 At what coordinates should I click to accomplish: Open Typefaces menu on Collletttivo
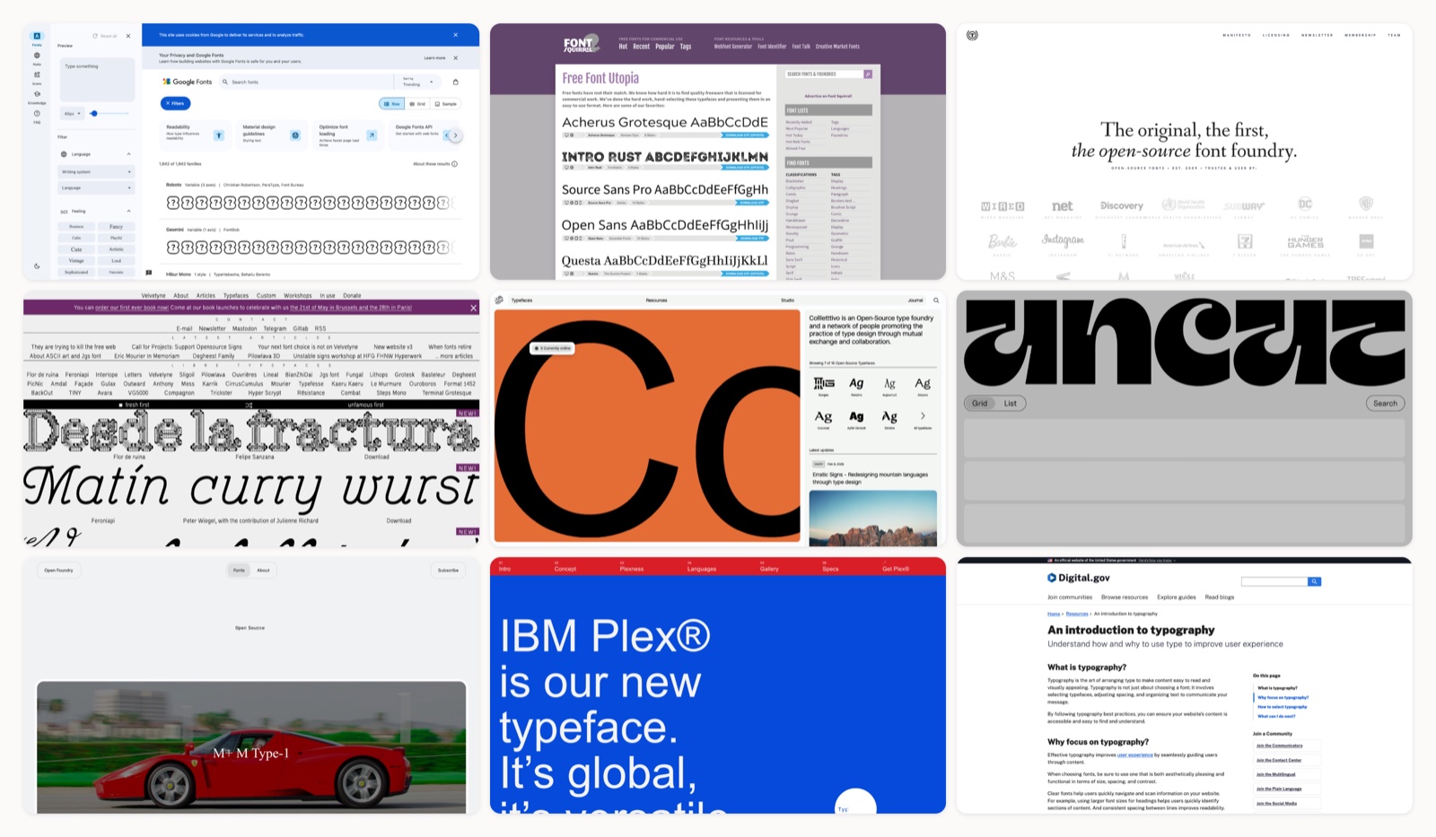[521, 301]
